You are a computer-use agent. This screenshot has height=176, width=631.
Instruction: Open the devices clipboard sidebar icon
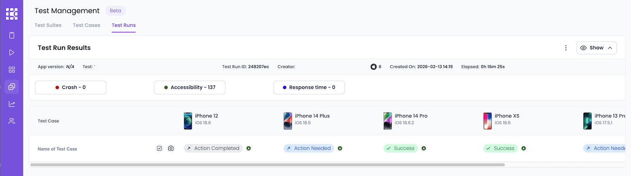click(12, 35)
